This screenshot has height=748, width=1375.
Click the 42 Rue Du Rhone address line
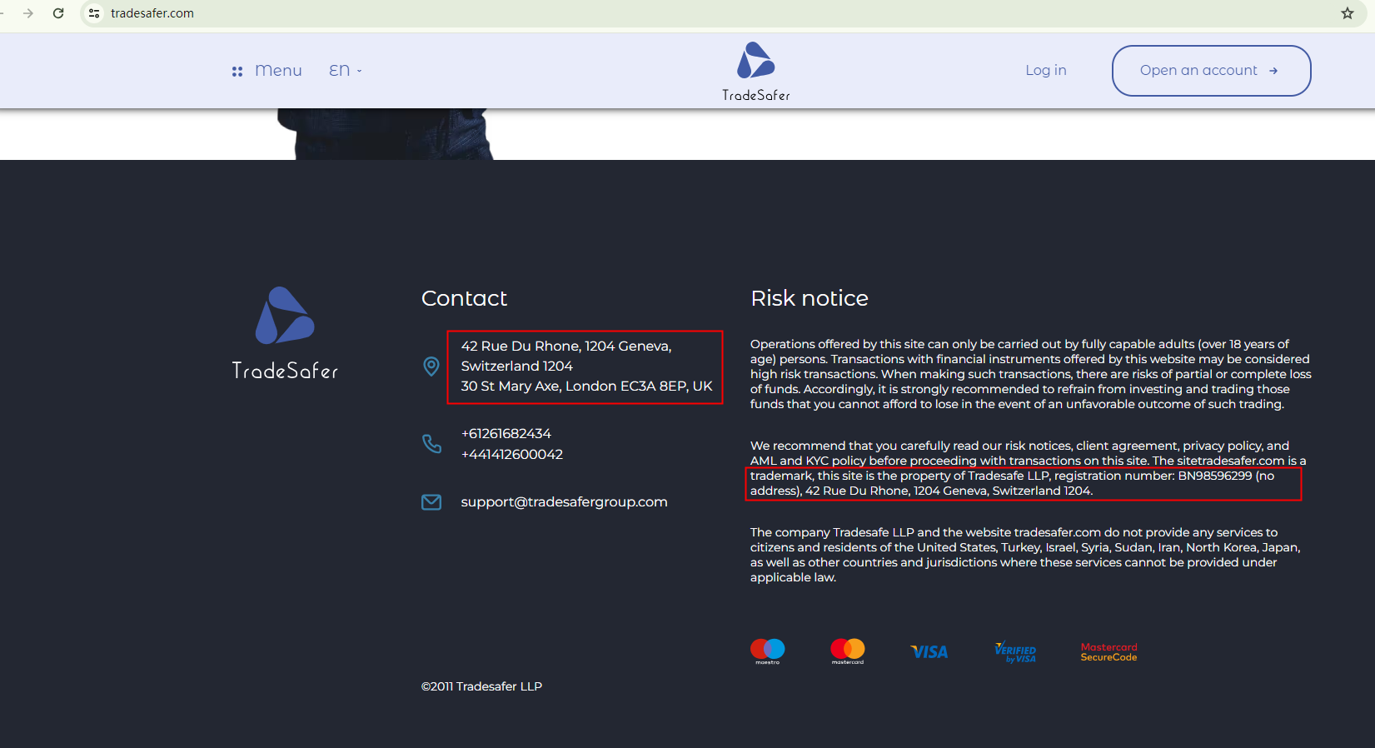coord(566,357)
